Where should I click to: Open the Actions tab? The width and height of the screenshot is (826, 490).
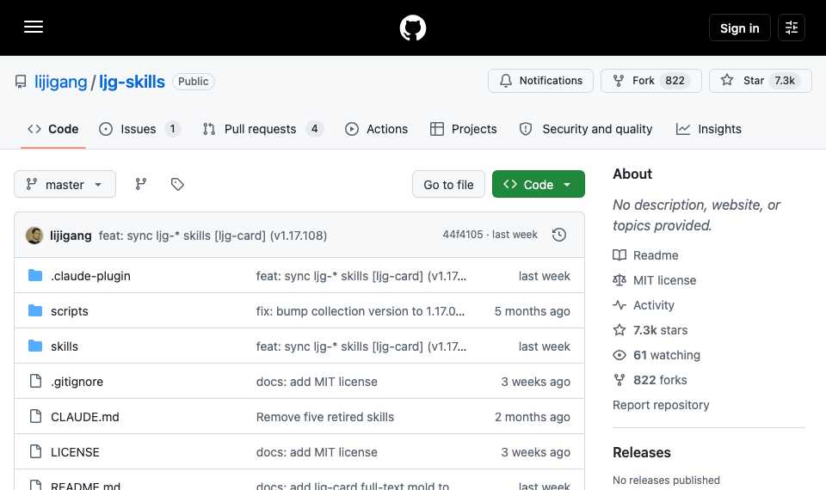pyautogui.click(x=377, y=129)
